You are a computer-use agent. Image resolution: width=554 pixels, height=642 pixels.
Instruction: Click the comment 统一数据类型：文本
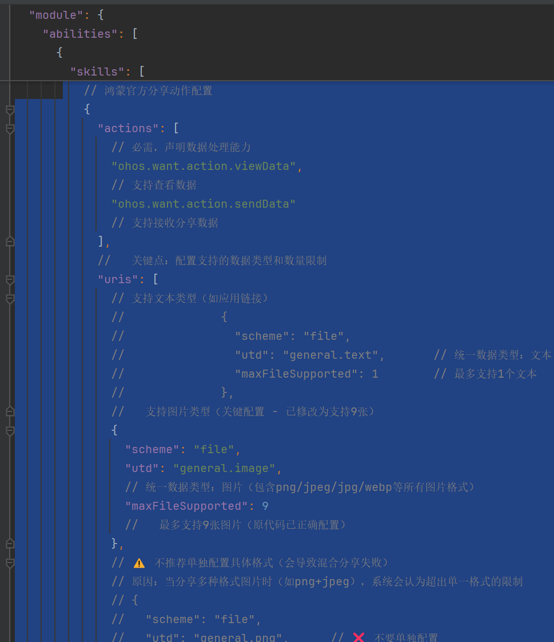point(493,355)
